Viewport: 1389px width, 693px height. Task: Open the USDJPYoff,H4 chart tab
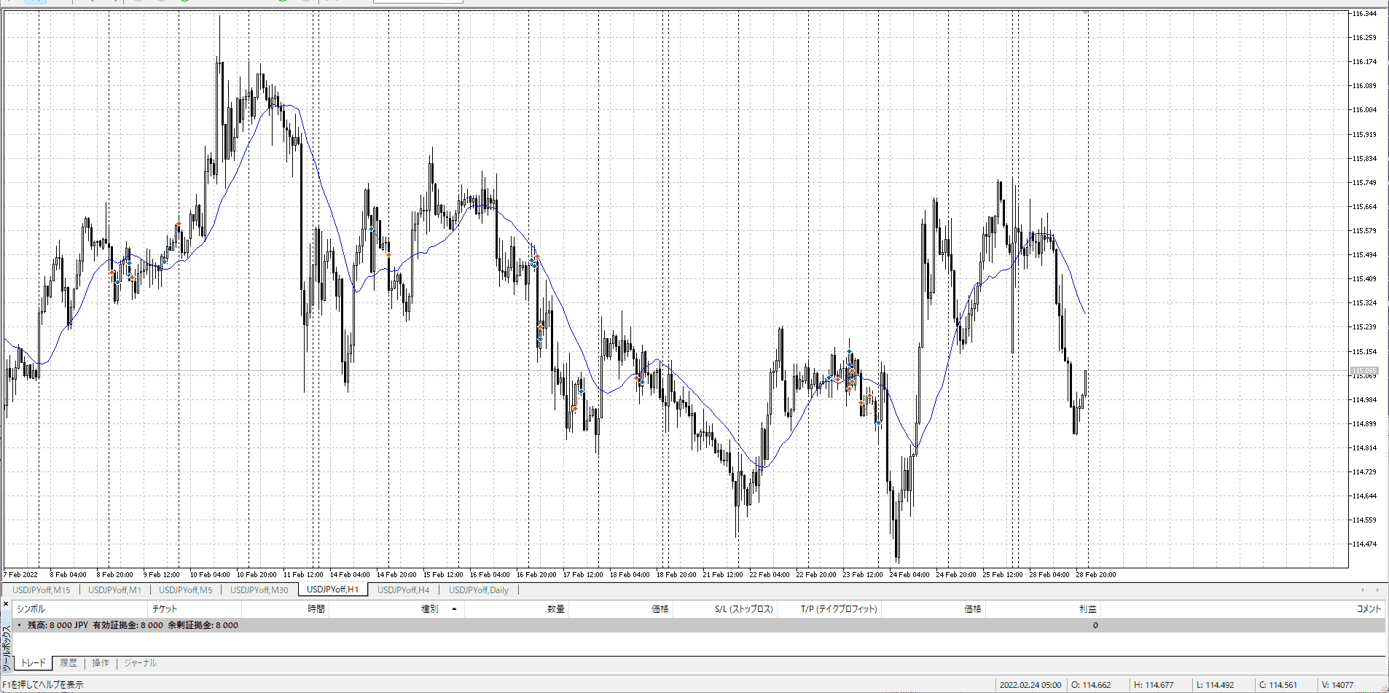tap(403, 590)
